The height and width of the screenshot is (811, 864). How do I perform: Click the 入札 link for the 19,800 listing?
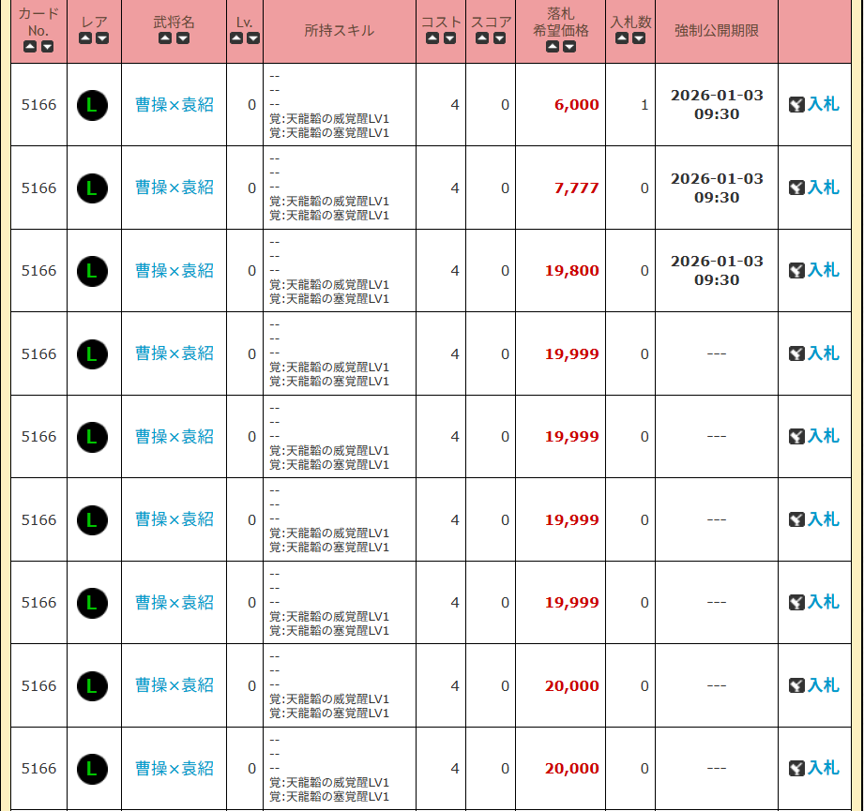[823, 270]
